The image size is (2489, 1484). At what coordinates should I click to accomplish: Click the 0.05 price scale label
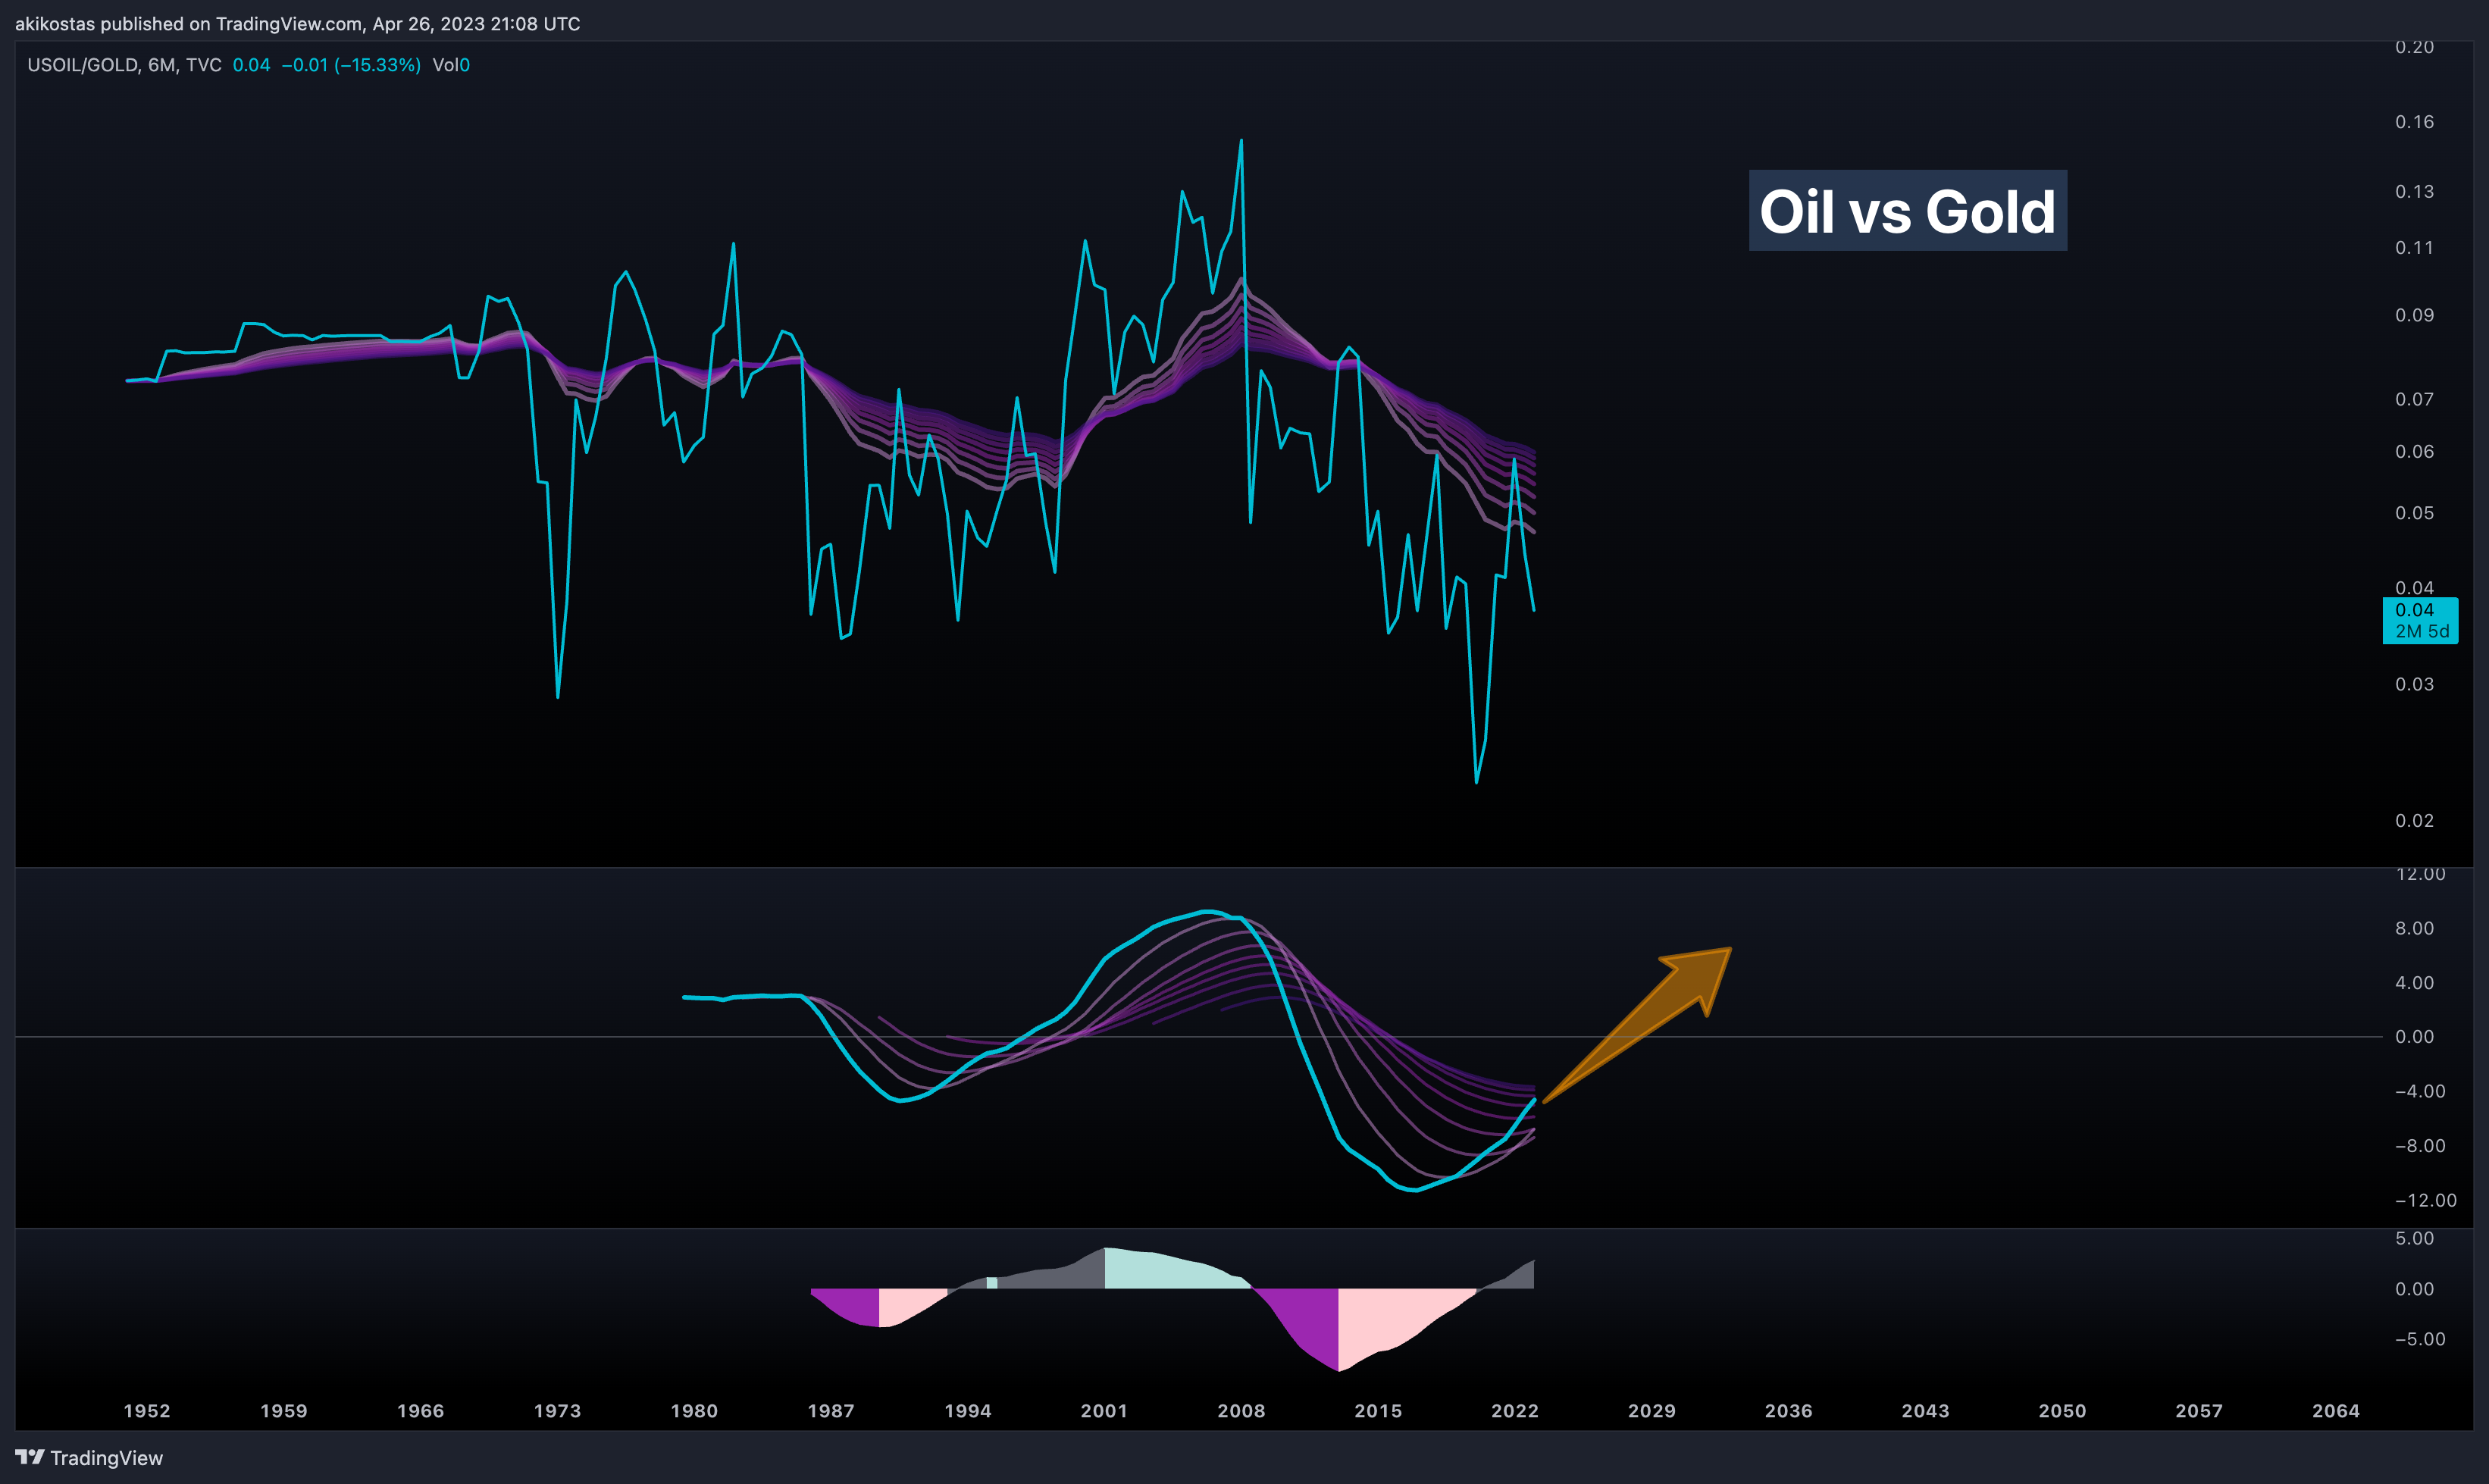pos(2414,513)
